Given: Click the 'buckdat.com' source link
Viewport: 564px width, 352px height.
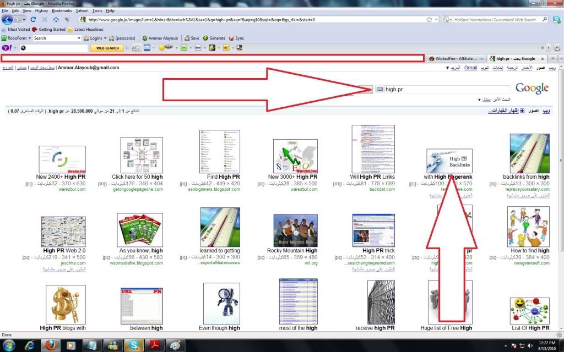Looking at the screenshot, I should (x=382, y=189).
